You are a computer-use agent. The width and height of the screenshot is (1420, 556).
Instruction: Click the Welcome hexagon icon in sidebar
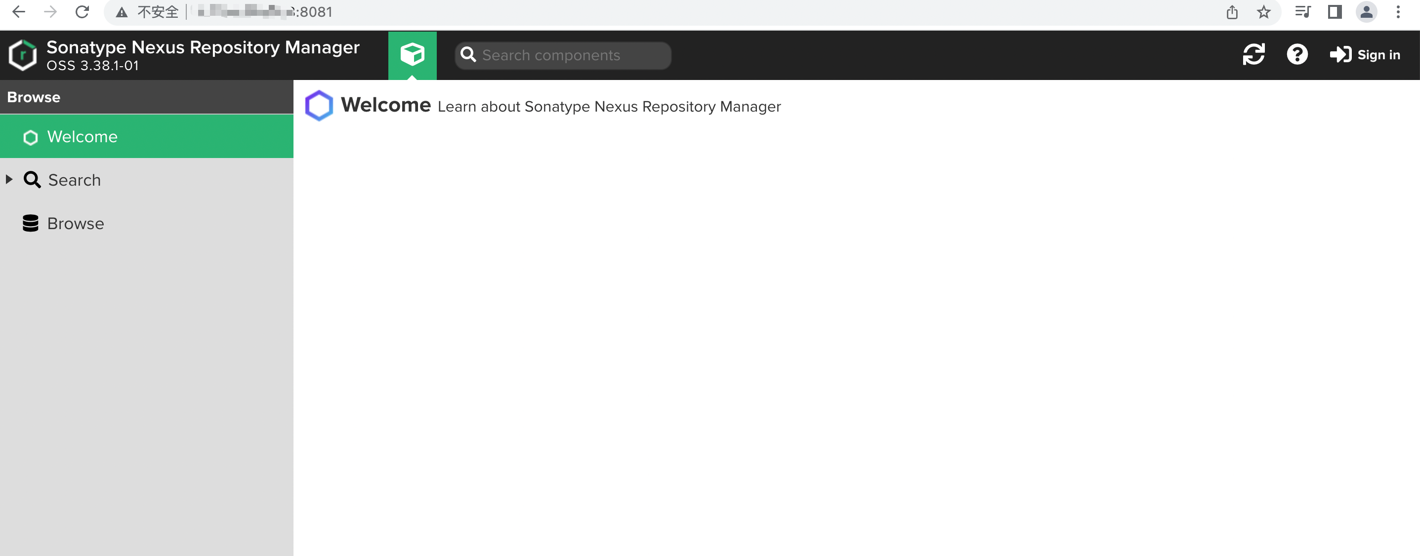click(30, 137)
